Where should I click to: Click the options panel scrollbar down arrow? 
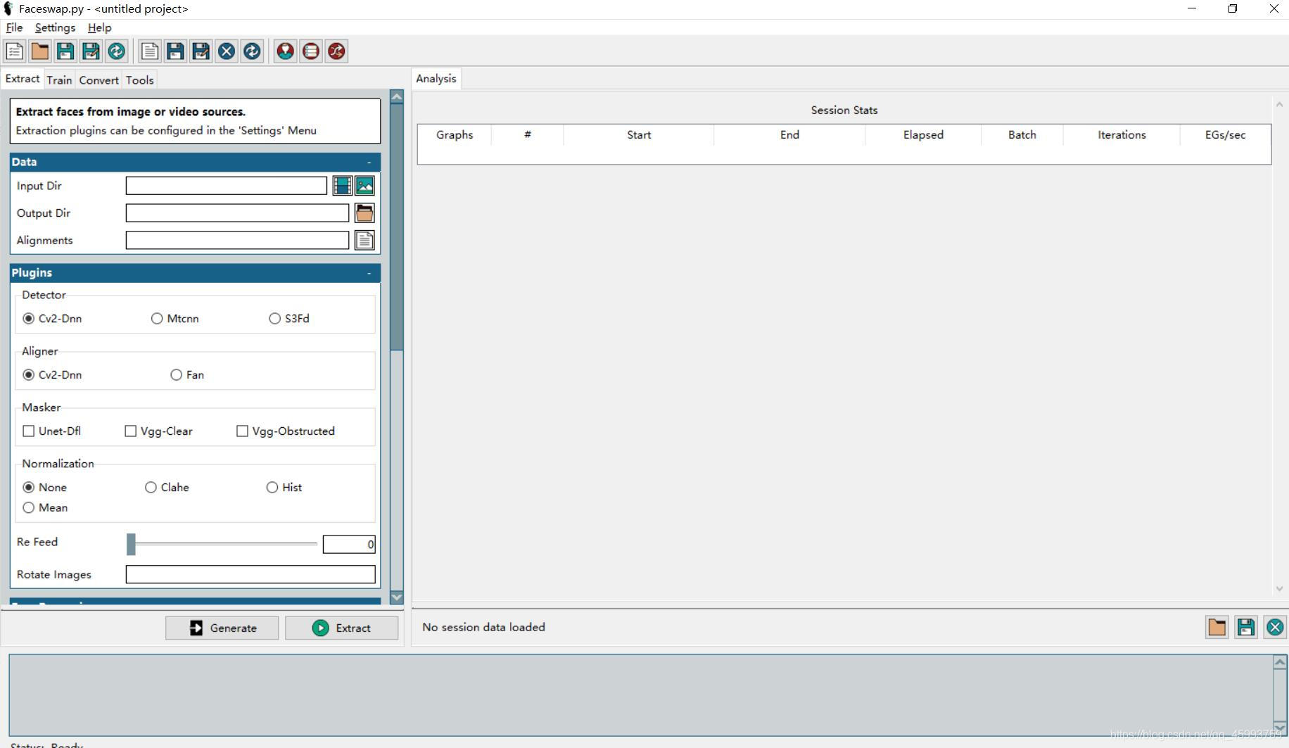coord(397,597)
